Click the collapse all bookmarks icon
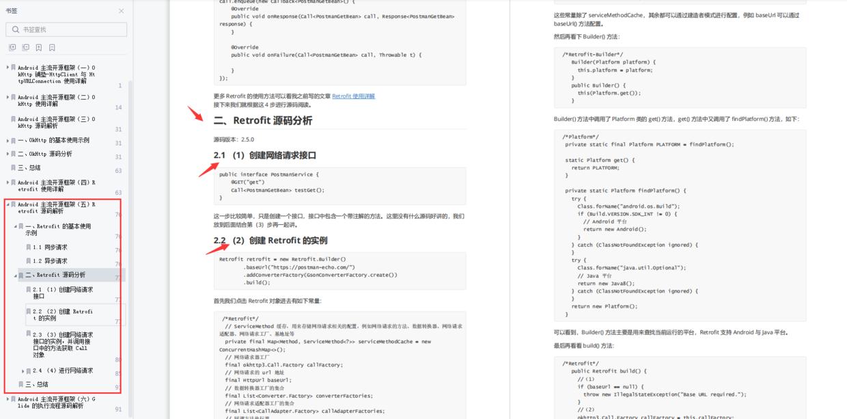Screen dimensions: 847x419 click(26, 48)
